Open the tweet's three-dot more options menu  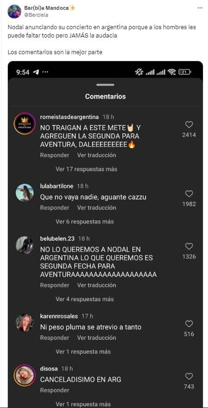coord(200,8)
